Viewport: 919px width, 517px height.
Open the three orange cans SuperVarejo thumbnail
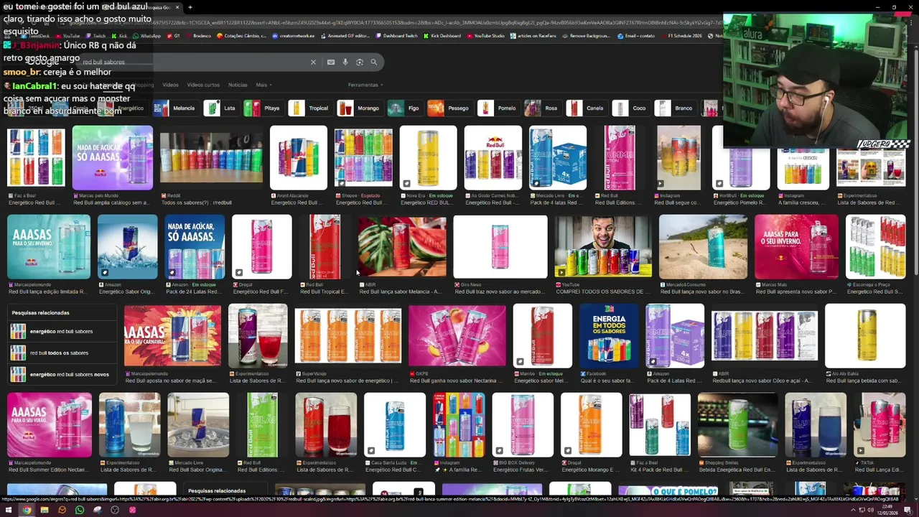[347, 336]
